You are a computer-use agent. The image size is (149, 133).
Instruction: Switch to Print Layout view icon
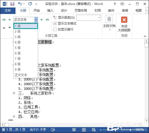pyautogui.click(x=84, y=130)
